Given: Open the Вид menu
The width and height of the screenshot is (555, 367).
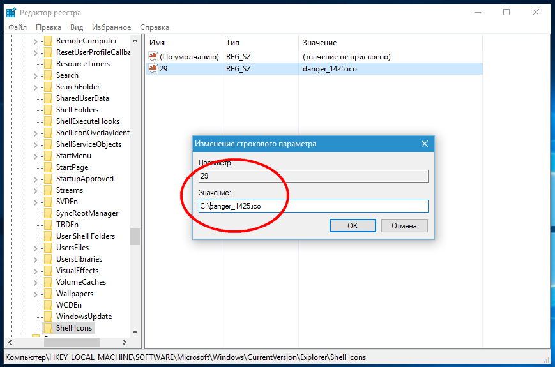Looking at the screenshot, I should click(x=77, y=27).
